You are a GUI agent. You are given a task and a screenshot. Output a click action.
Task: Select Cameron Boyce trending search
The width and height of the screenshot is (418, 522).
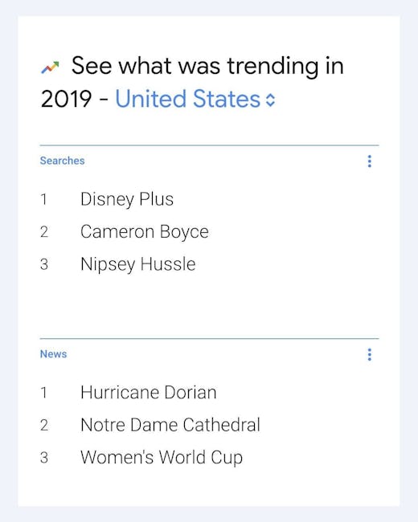(x=145, y=232)
